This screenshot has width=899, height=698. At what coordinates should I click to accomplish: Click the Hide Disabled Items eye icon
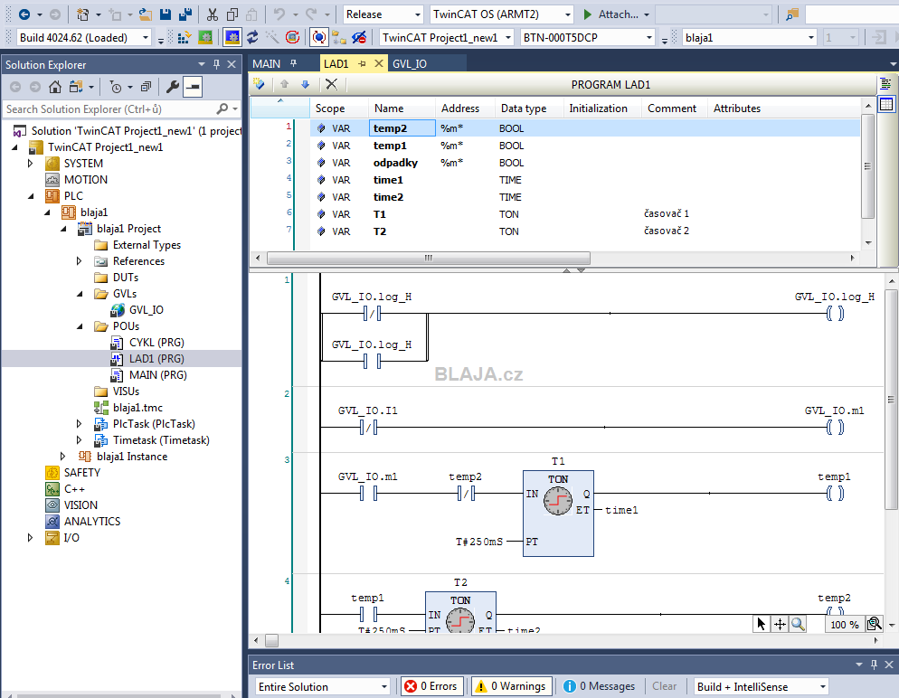coord(359,38)
